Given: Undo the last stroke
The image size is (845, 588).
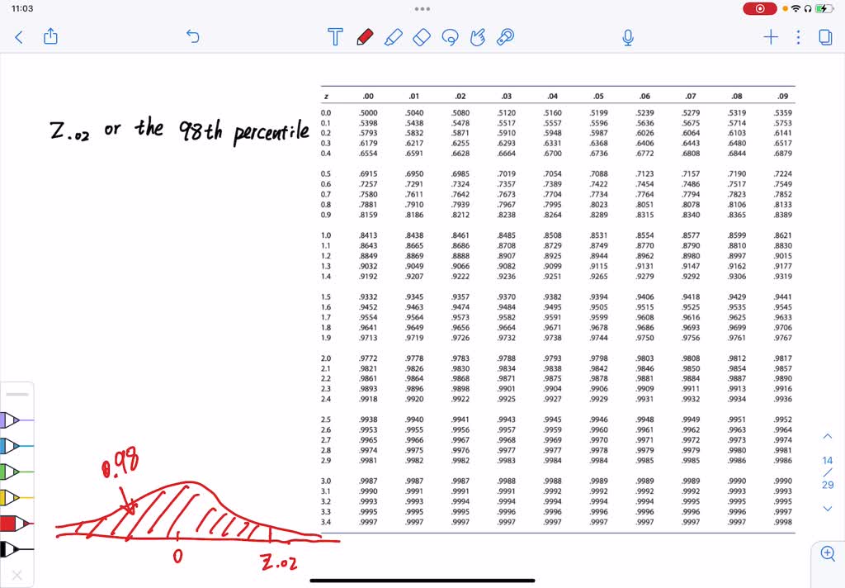Looking at the screenshot, I should tap(192, 36).
